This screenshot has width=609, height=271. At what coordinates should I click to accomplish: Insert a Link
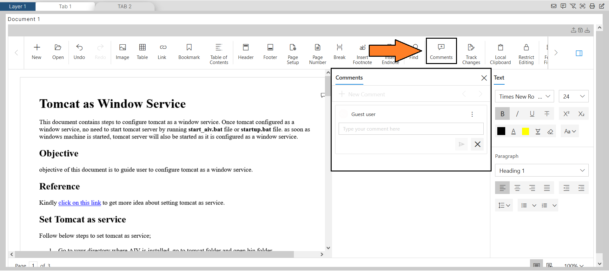[x=162, y=52]
